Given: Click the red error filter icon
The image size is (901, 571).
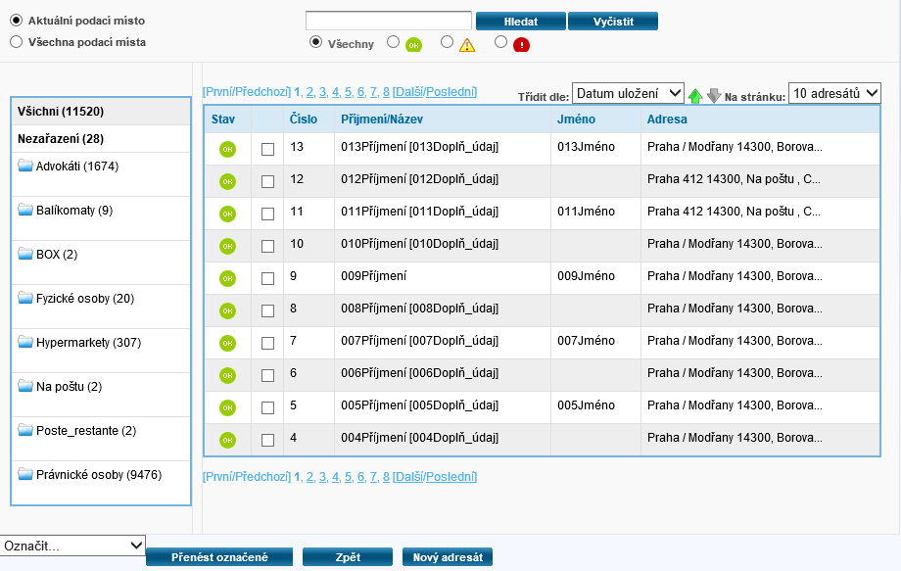Looking at the screenshot, I should (521, 45).
